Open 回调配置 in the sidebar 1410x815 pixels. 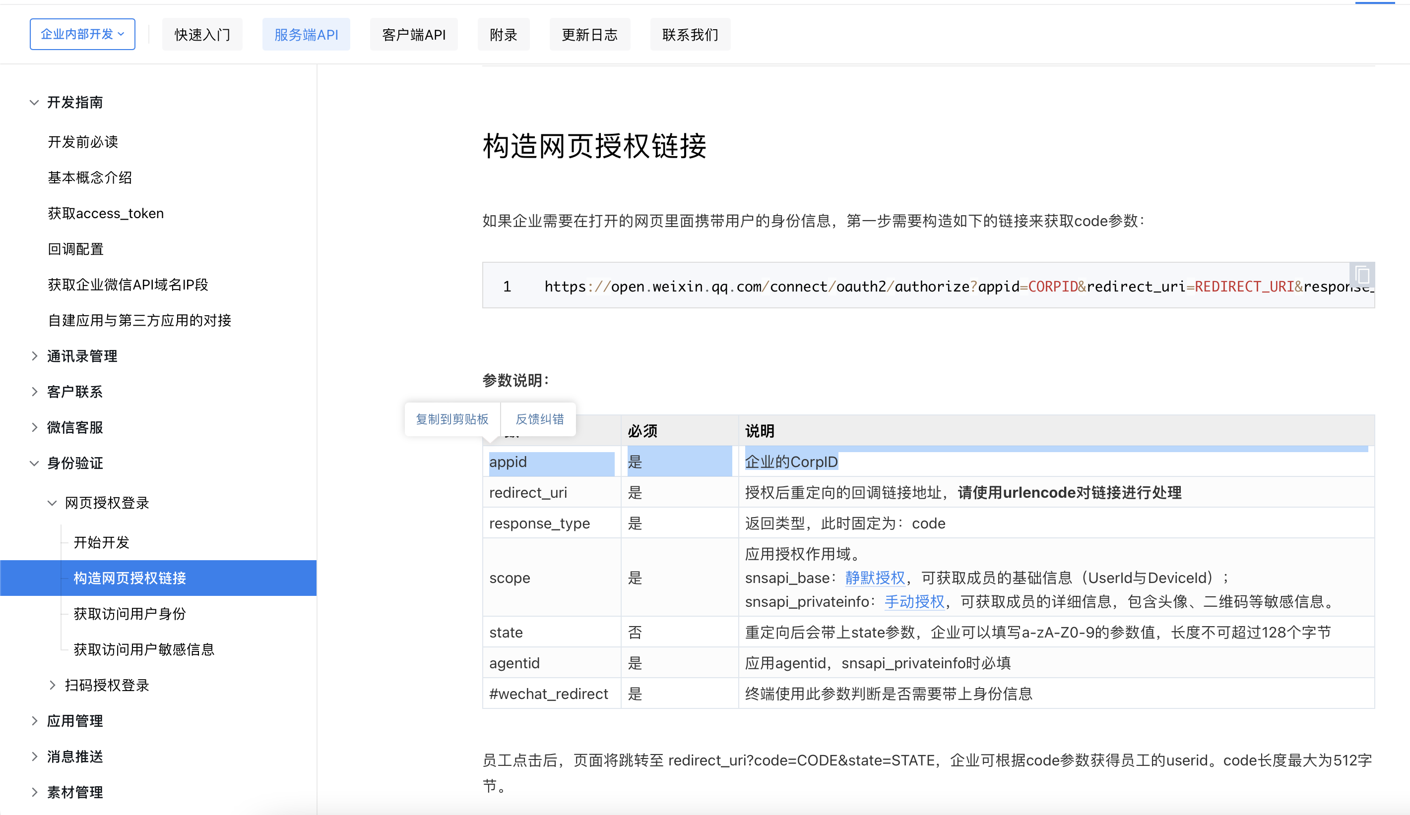[x=76, y=249]
